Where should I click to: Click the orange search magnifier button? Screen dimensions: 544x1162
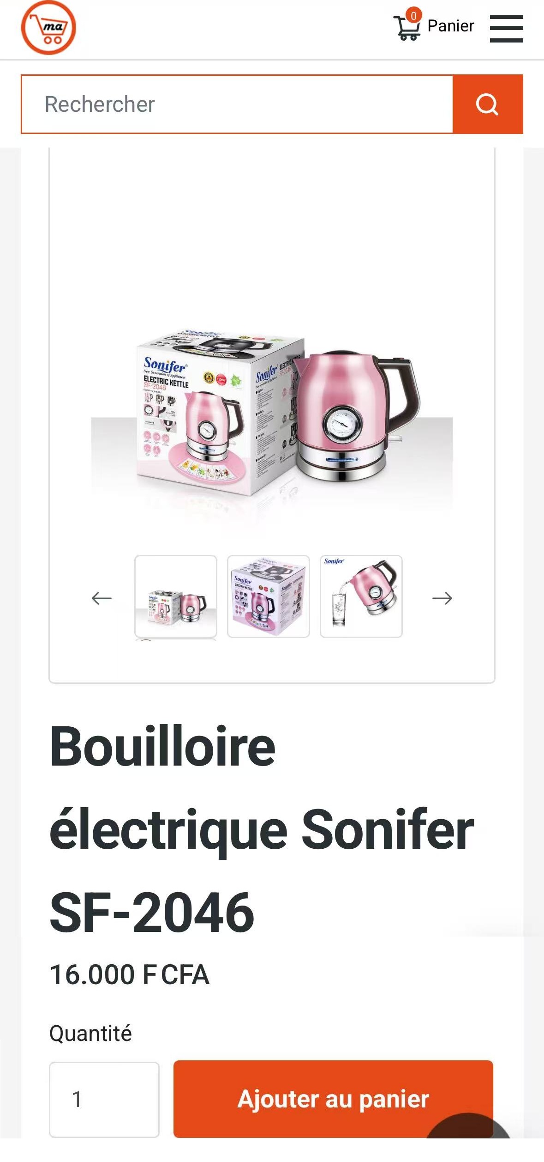pyautogui.click(x=488, y=104)
